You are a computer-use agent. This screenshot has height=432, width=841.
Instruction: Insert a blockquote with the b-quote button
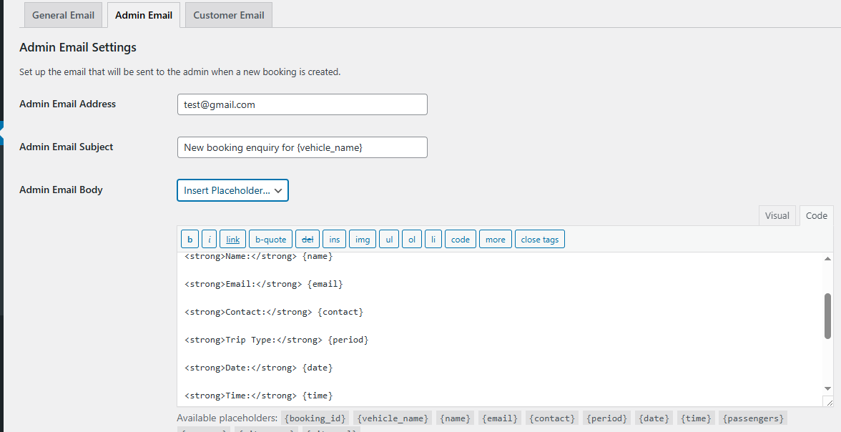[270, 238]
